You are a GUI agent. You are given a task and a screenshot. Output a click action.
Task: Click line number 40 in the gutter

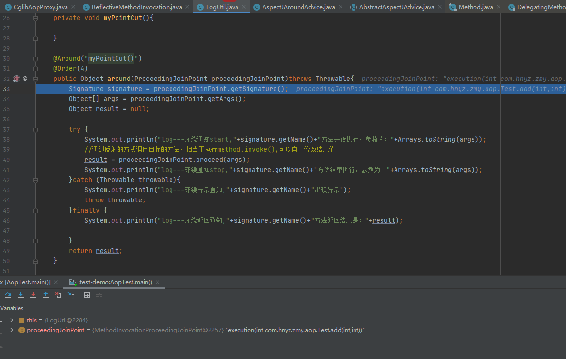coord(6,160)
